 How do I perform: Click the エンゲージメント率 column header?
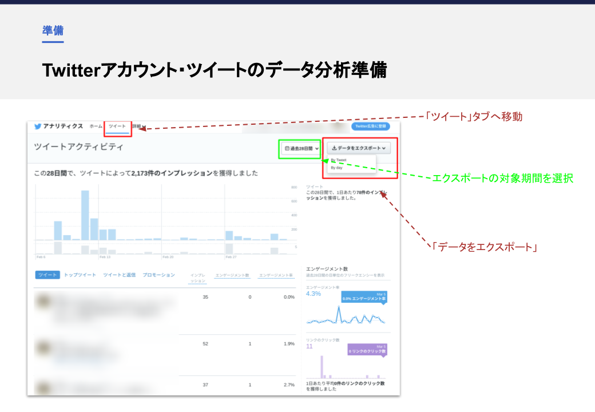tap(276, 275)
